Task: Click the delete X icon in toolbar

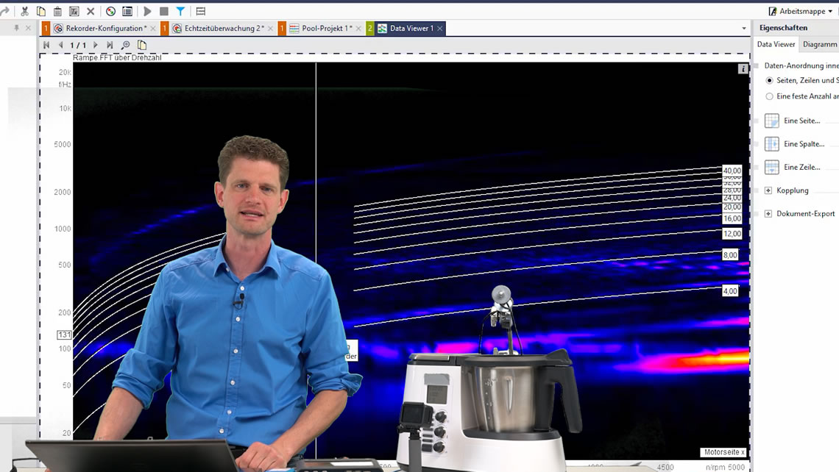Action: 91,11
